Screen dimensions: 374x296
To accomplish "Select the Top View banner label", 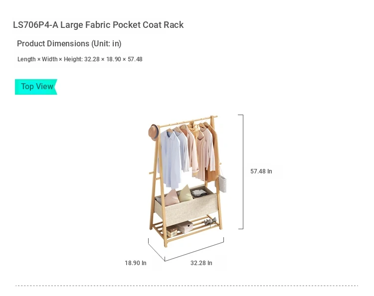I will point(36,87).
